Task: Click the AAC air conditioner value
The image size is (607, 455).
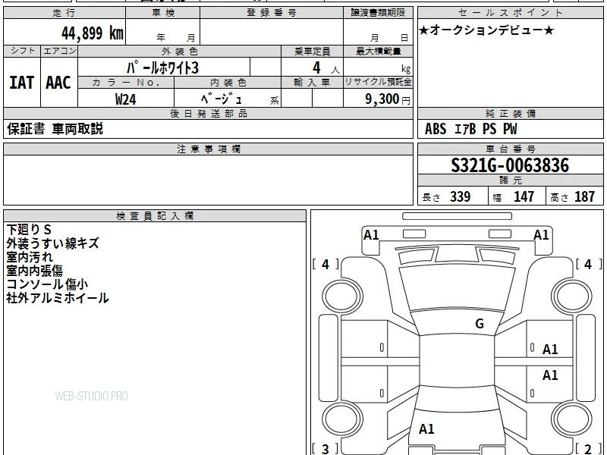Action: pos(58,83)
